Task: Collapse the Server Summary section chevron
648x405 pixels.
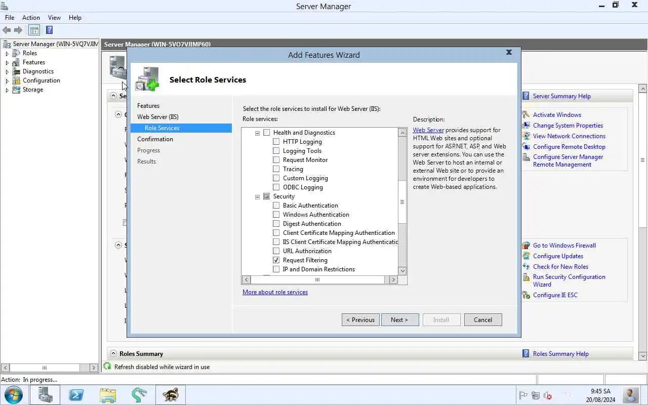Action: (113, 96)
